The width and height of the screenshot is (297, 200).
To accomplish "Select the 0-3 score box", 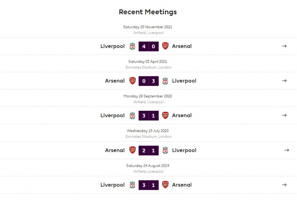I will [148, 81].
